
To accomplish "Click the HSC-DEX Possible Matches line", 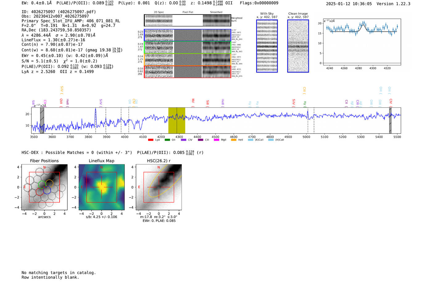I will pos(113,152).
